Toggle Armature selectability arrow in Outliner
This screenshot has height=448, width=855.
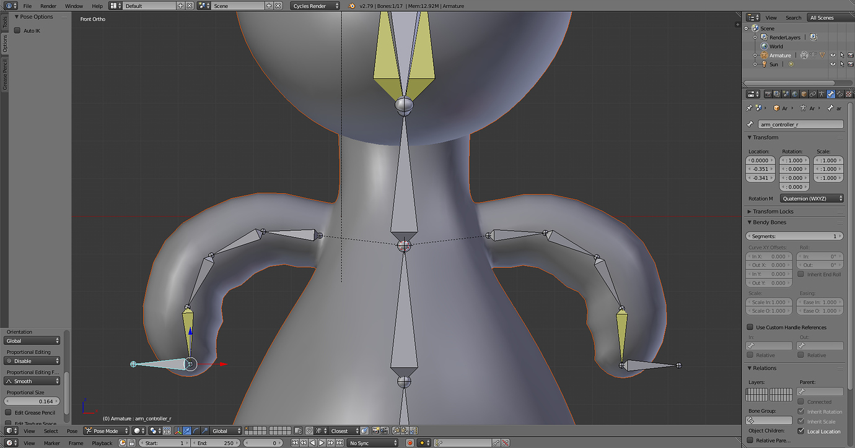[842, 55]
